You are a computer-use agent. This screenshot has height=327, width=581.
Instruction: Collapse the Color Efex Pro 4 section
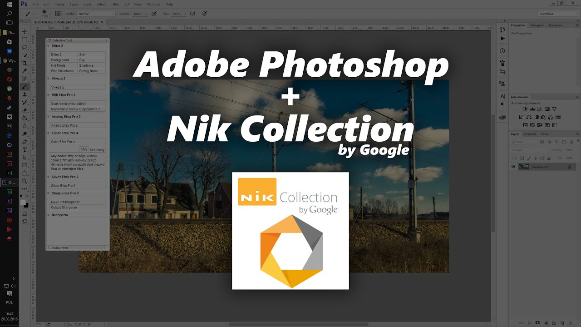(x=49, y=133)
